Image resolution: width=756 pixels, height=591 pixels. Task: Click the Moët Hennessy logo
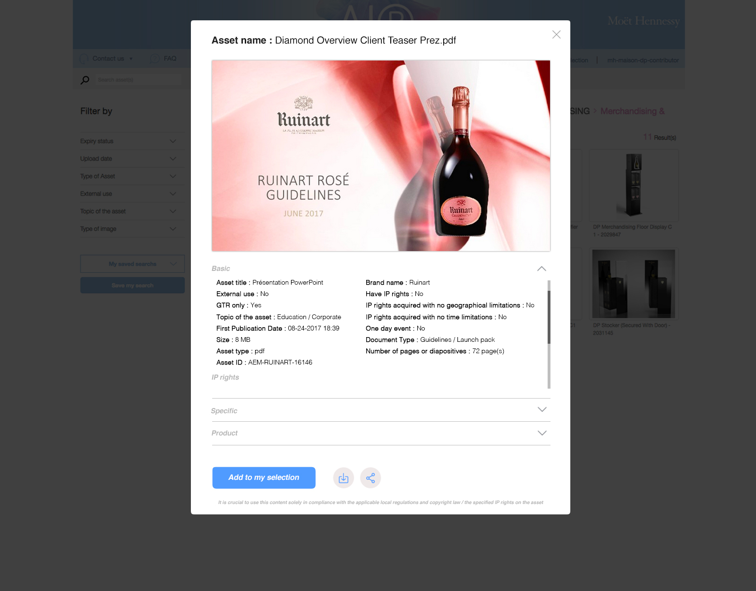[x=644, y=21]
